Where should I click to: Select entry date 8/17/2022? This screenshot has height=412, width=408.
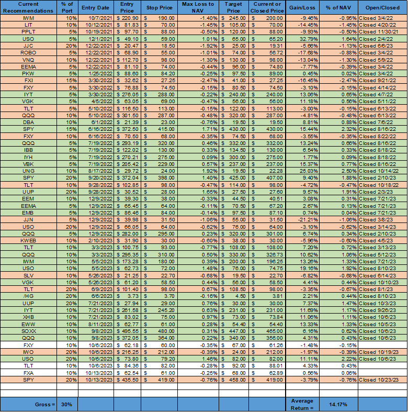[x=96, y=171]
